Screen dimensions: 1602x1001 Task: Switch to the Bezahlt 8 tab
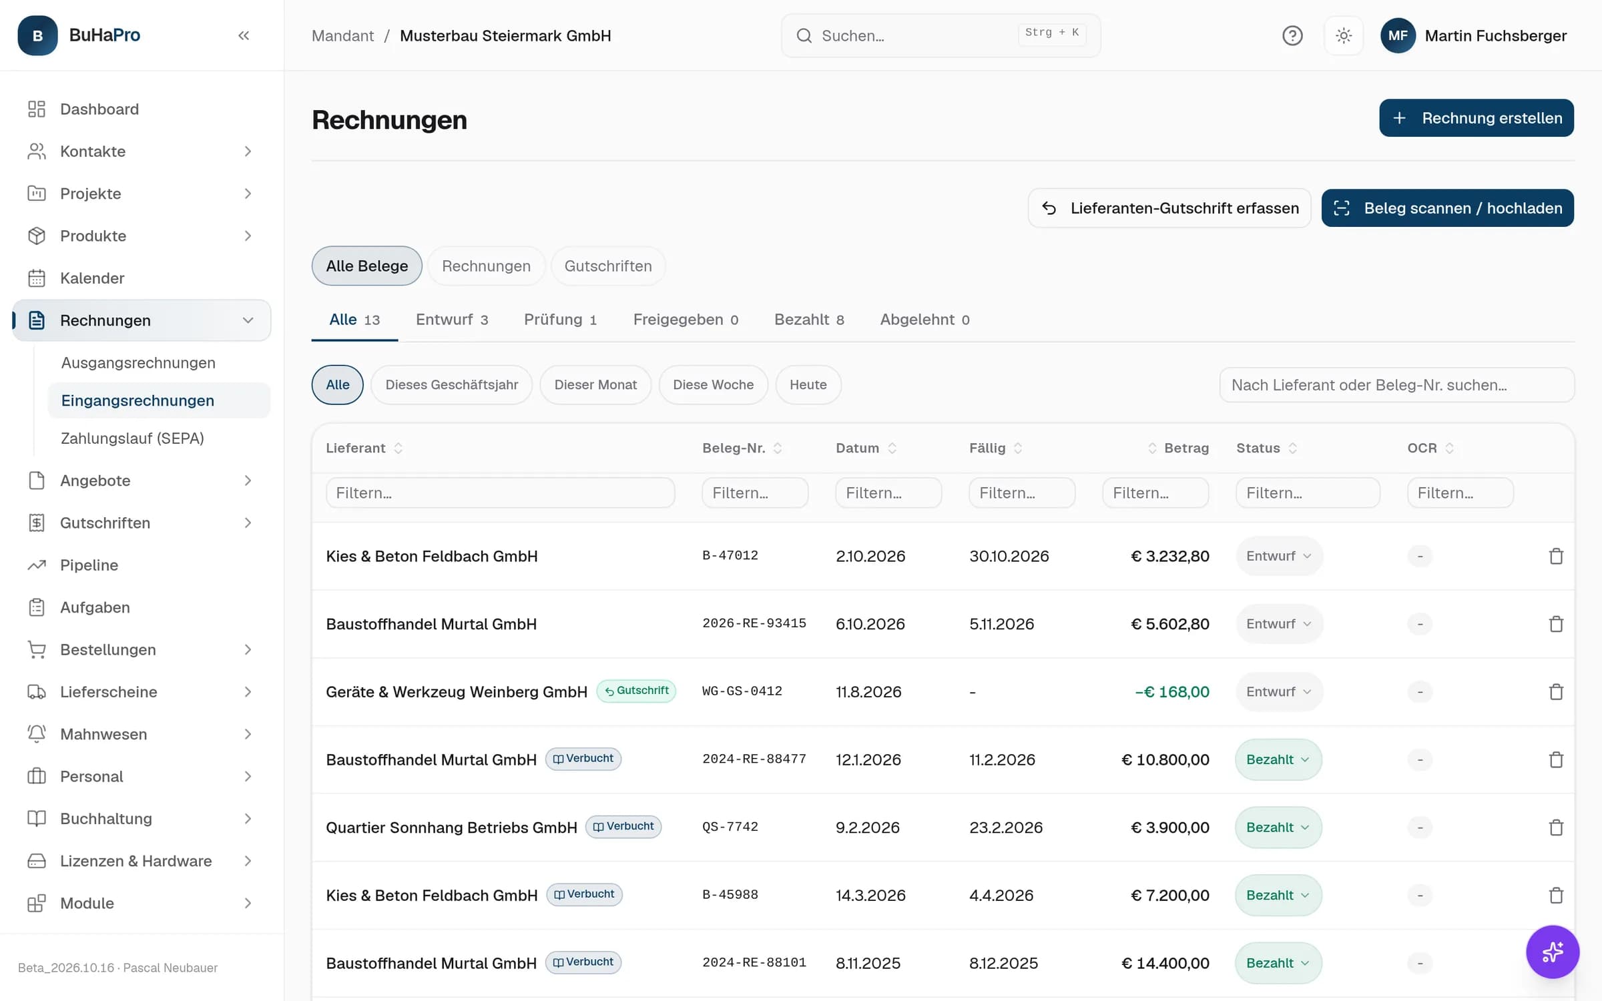tap(809, 320)
